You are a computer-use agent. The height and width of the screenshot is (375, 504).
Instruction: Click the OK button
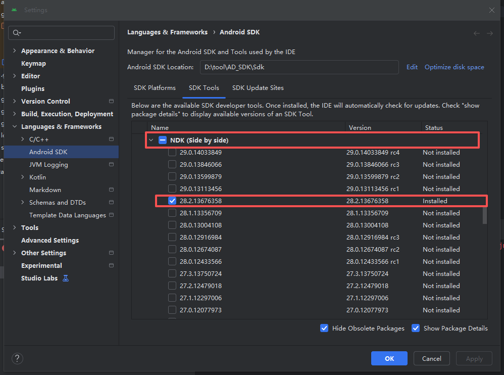[x=389, y=358]
